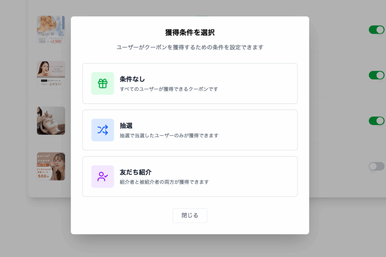386x257 pixels.
Task: Open the coupon thumbnail showing ¥3,980
Action: coord(51,30)
